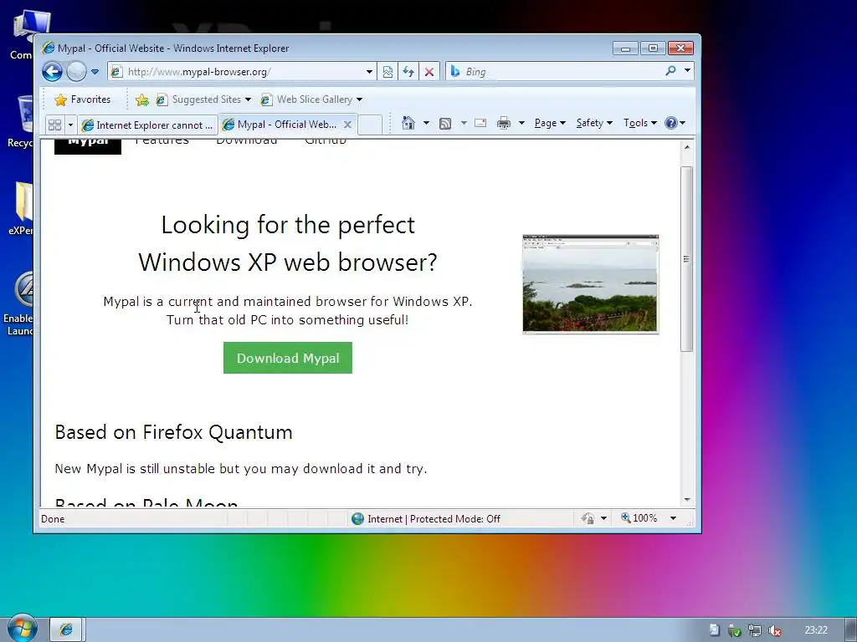Open the recent pages dropdown arrow
Image resolution: width=857 pixels, height=642 pixels.
(95, 72)
